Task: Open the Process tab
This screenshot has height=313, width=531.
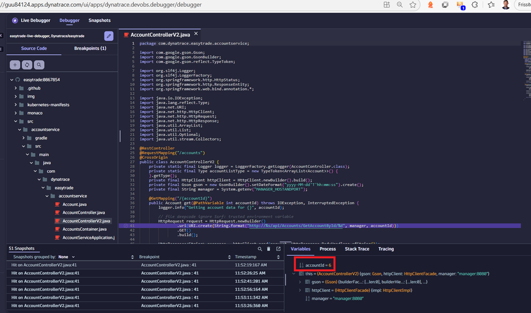Action: (x=328, y=249)
